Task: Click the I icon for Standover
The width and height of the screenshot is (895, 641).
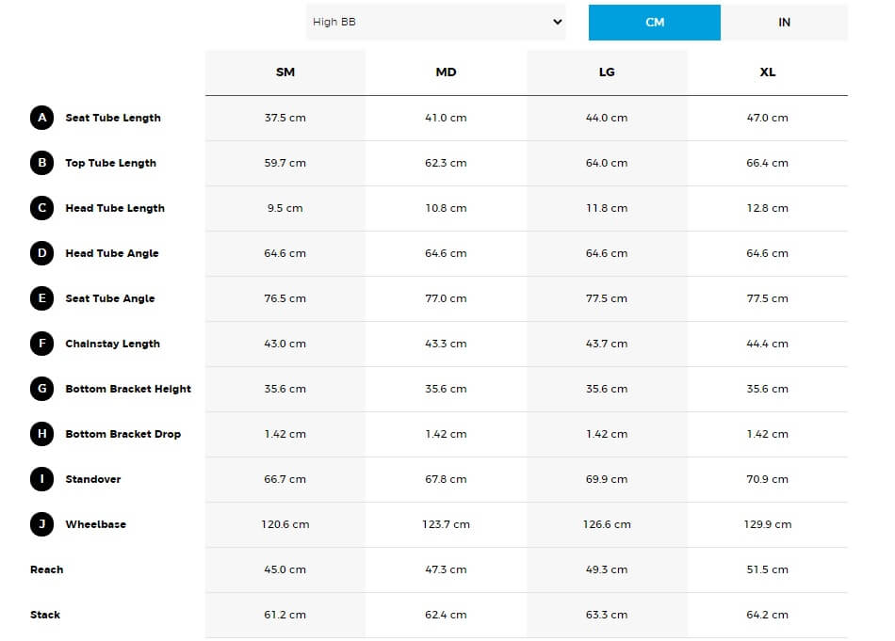Action: tap(41, 479)
